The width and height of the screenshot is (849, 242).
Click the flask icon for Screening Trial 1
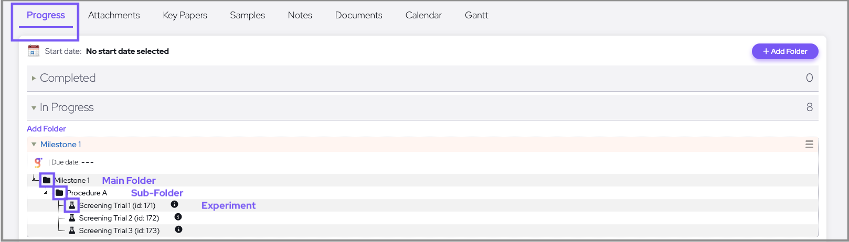(72, 205)
